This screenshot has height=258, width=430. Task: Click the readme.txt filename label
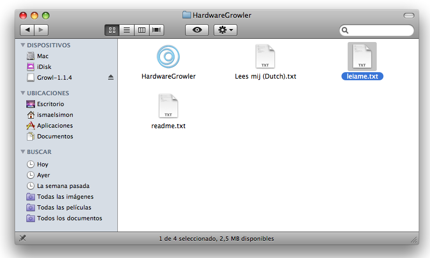168,126
